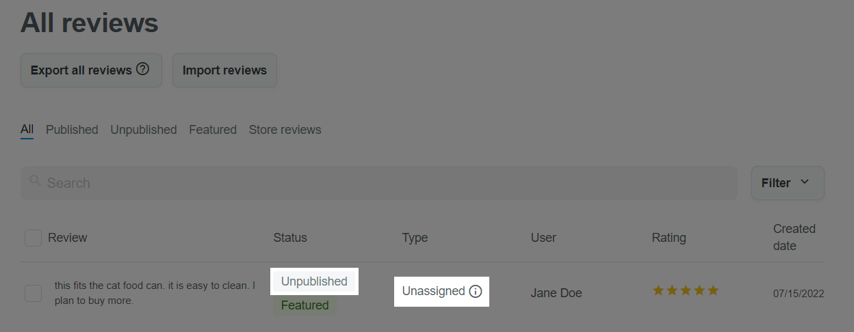The image size is (854, 332).
Task: Switch to the Published tab
Action: click(x=72, y=130)
